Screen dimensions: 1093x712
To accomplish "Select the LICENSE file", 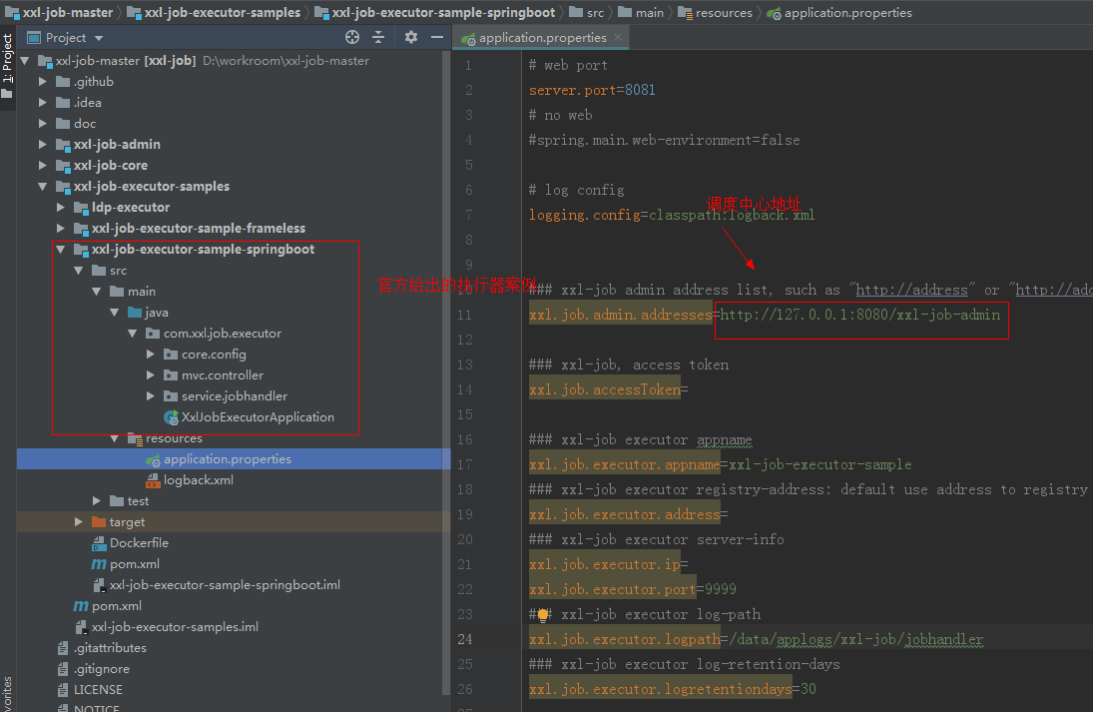I will tap(98, 689).
